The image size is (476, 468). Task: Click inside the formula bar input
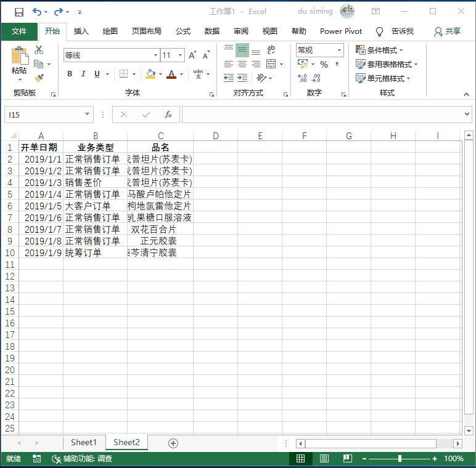(x=322, y=115)
